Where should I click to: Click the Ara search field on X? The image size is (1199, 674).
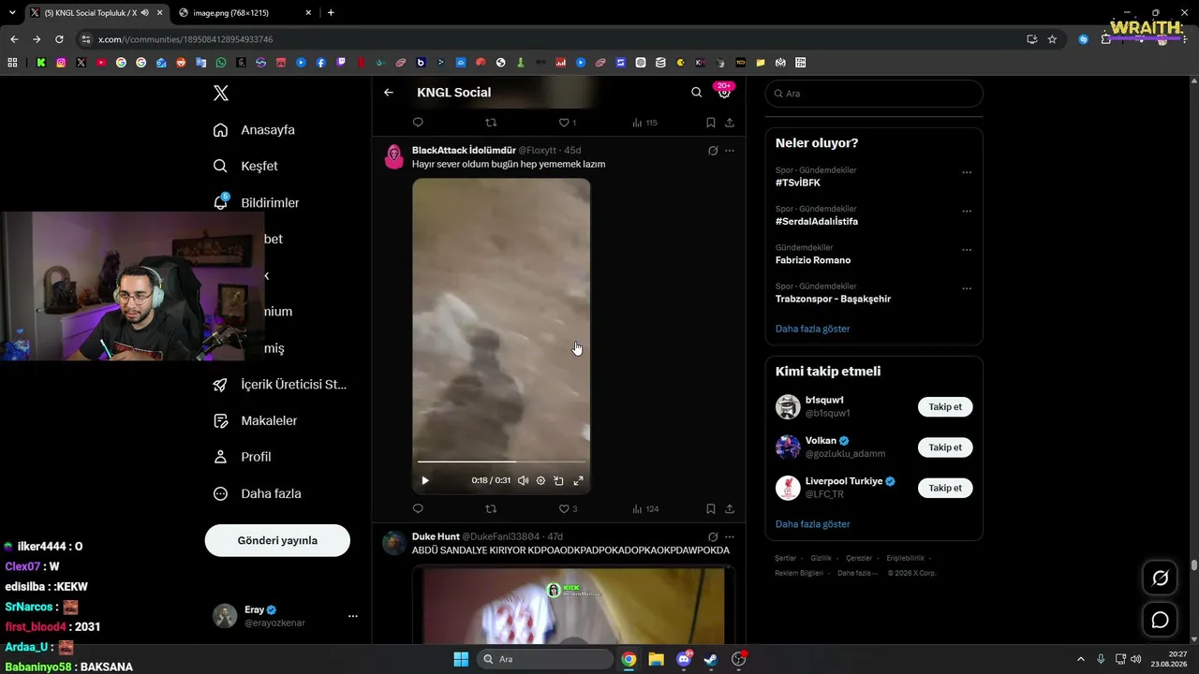[x=874, y=94]
